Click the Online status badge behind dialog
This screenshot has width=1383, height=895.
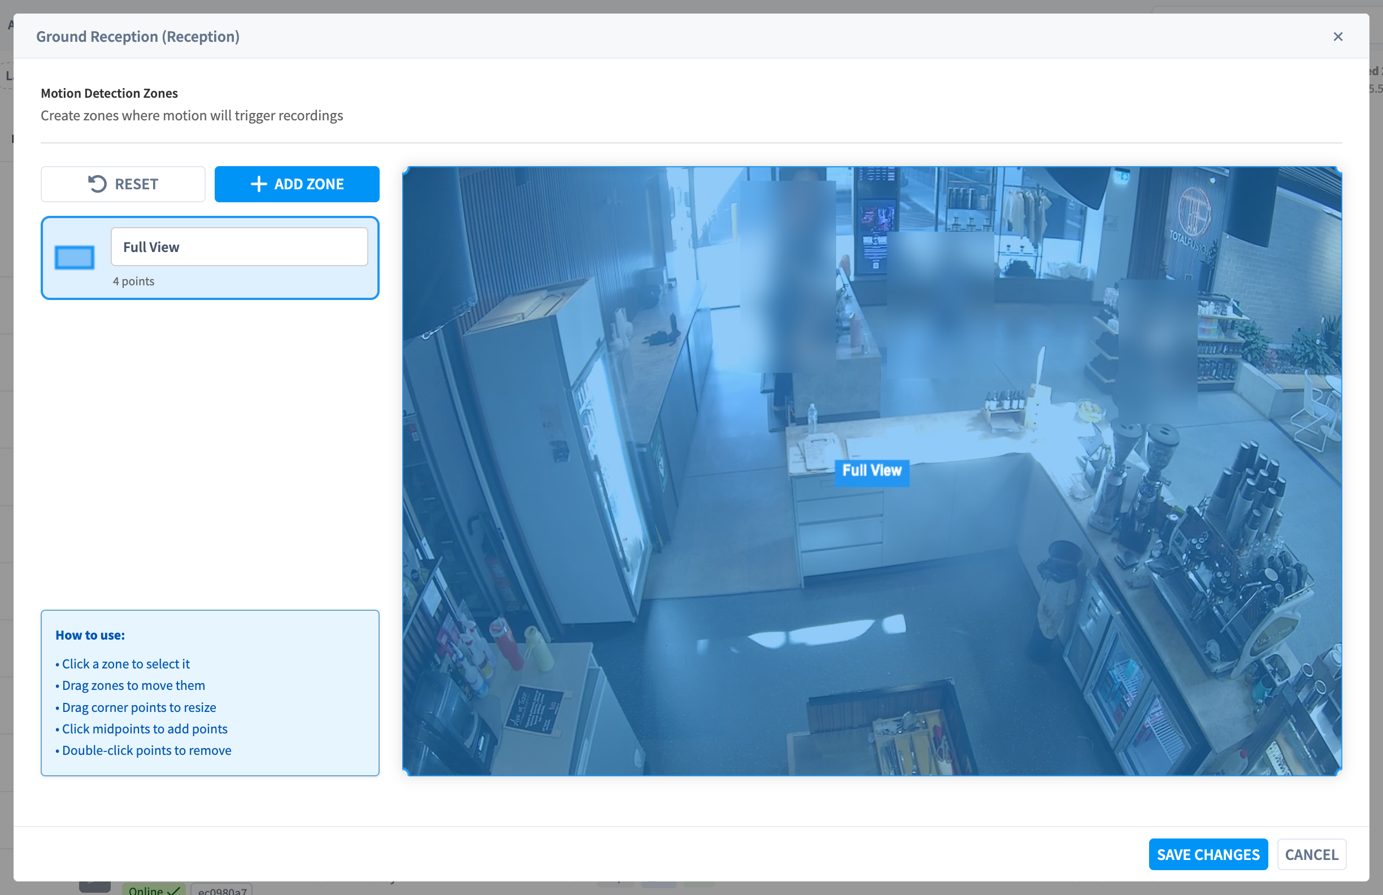point(154,890)
